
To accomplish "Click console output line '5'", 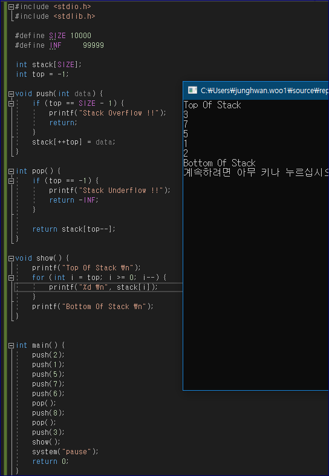I will [x=186, y=134].
